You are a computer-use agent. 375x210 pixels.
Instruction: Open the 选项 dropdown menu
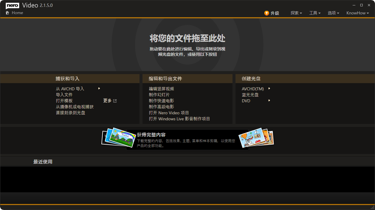point(333,13)
